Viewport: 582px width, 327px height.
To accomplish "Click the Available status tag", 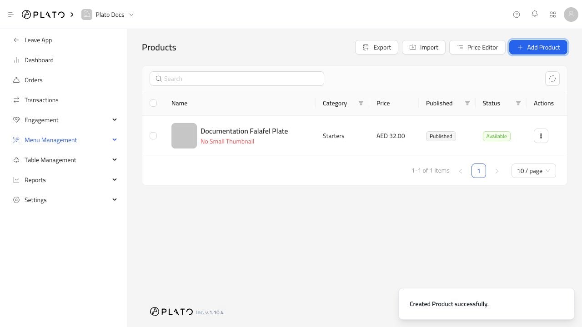I will click(497, 136).
